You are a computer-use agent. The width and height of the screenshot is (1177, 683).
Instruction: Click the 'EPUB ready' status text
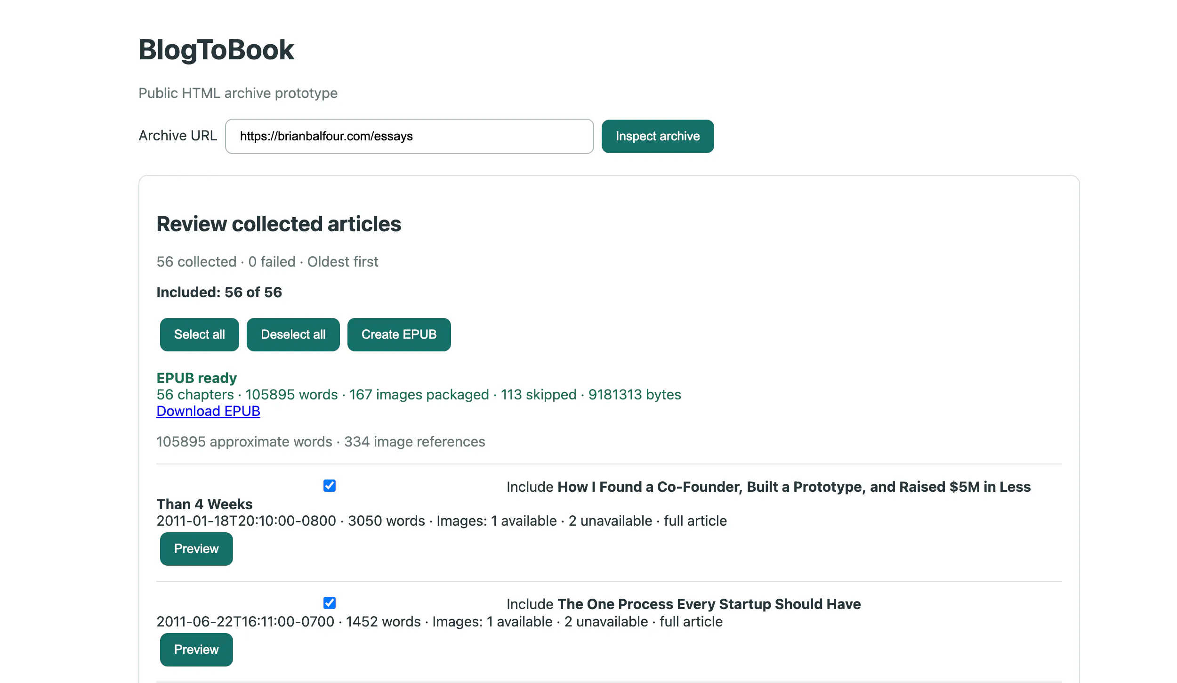[197, 378]
